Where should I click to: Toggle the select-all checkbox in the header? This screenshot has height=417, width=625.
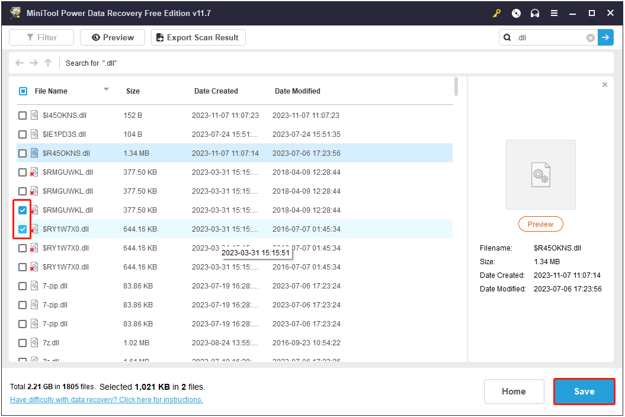click(x=23, y=91)
